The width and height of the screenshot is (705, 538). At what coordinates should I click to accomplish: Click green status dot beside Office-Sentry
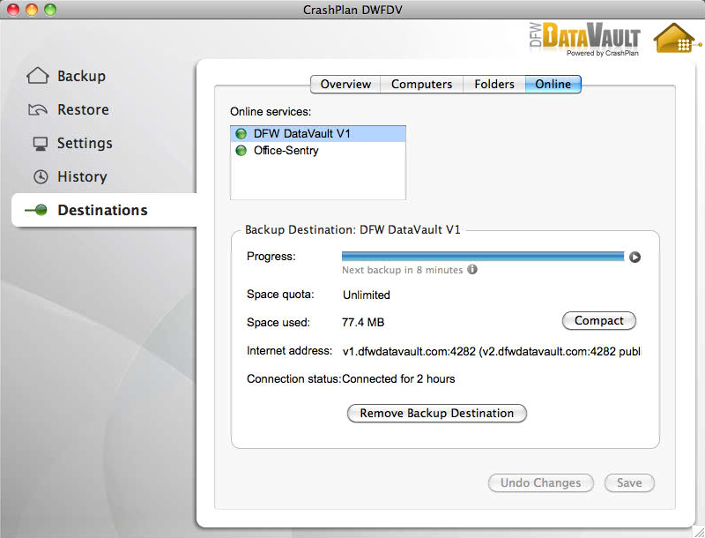coord(241,150)
